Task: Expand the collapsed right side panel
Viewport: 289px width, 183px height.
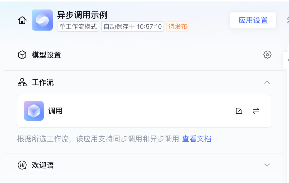Action: pos(287,60)
